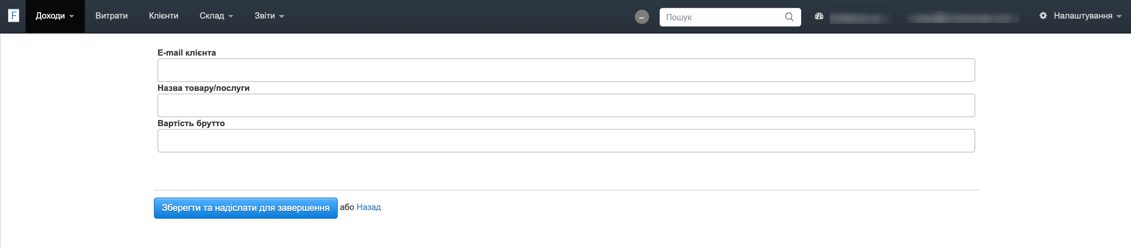
Task: Expand the Звіти dropdown menu
Action: pos(269,16)
